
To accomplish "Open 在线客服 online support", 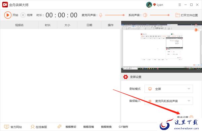I will [41, 127].
